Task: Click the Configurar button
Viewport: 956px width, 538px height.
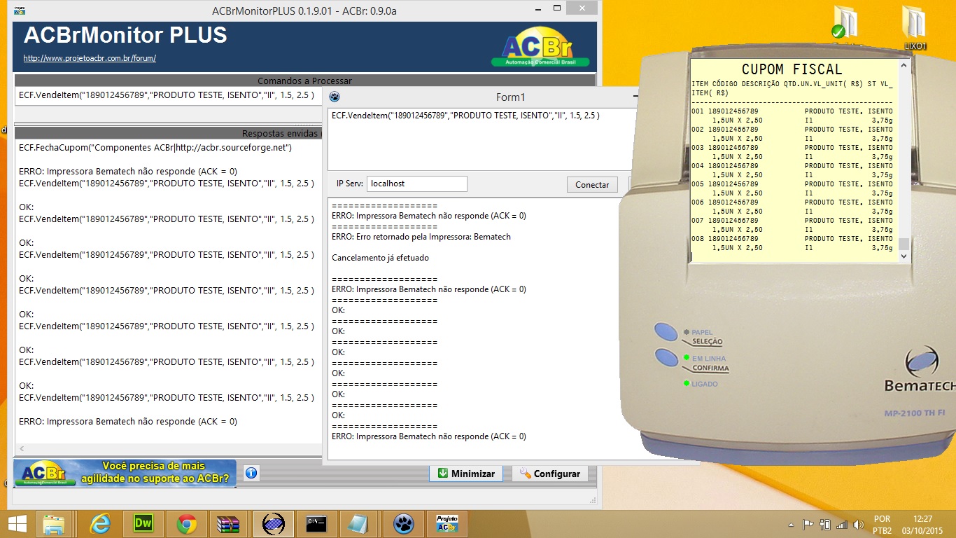Action: 550,474
